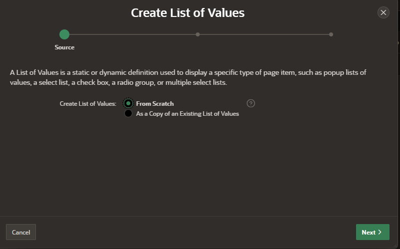Click the Create List of Values heading
The height and width of the screenshot is (249, 400).
[188, 13]
